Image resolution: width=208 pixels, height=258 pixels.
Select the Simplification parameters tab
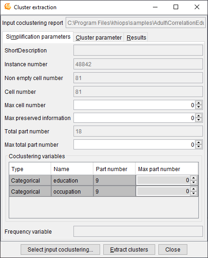point(38,37)
